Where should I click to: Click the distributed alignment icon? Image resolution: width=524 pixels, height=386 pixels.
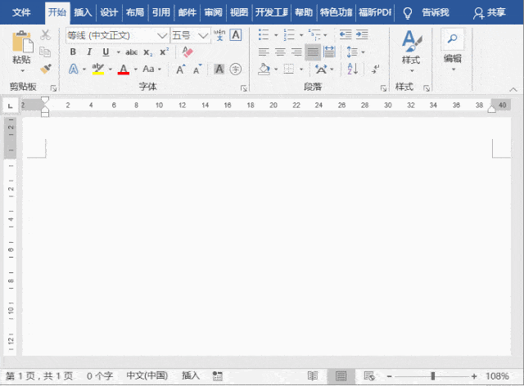329,52
